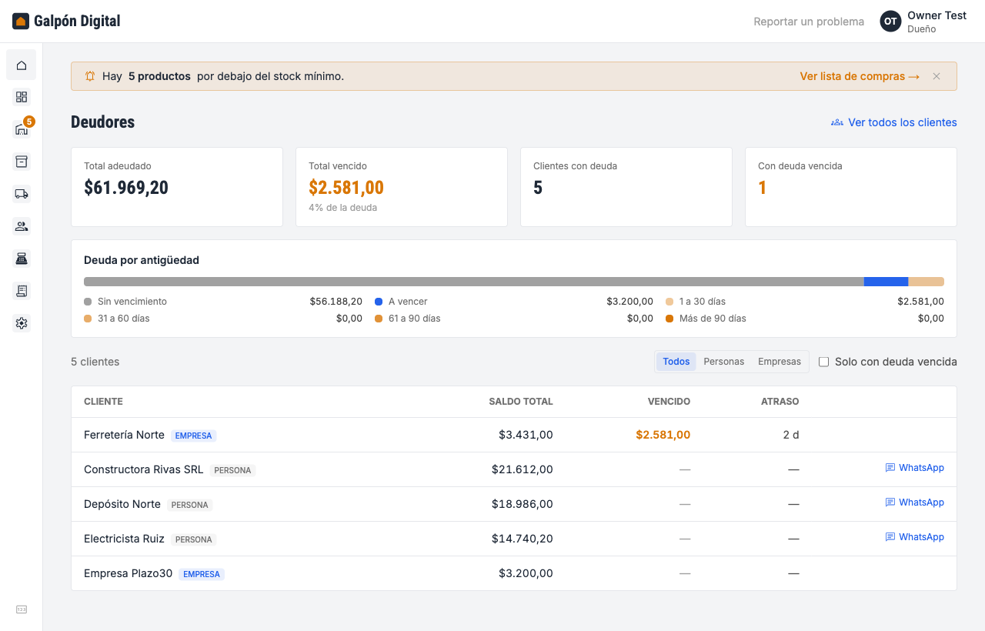Image resolution: width=985 pixels, height=631 pixels.
Task: Send WhatsApp to Electricista Ruiz
Action: pyautogui.click(x=914, y=537)
